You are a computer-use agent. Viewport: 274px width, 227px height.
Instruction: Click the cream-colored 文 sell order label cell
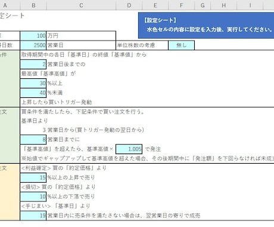click(10, 192)
